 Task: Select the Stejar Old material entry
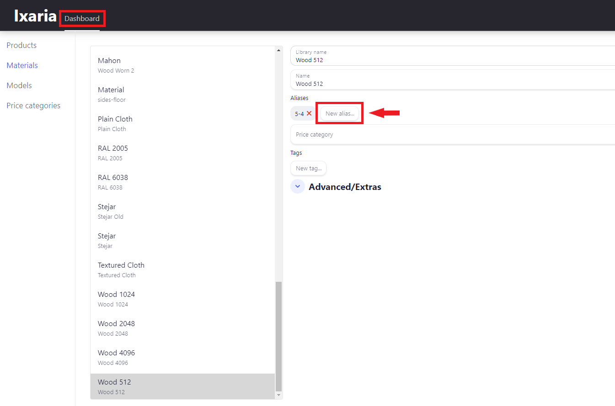point(183,211)
